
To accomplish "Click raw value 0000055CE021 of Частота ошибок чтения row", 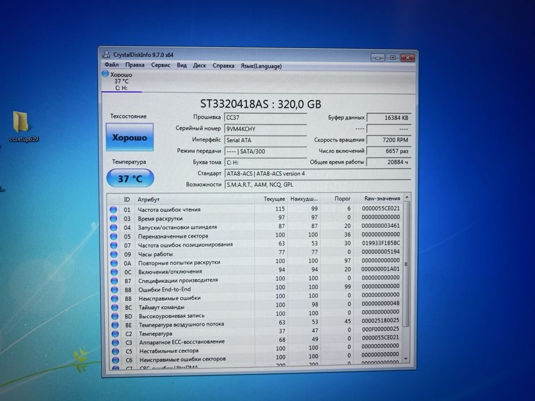I will [380, 209].
